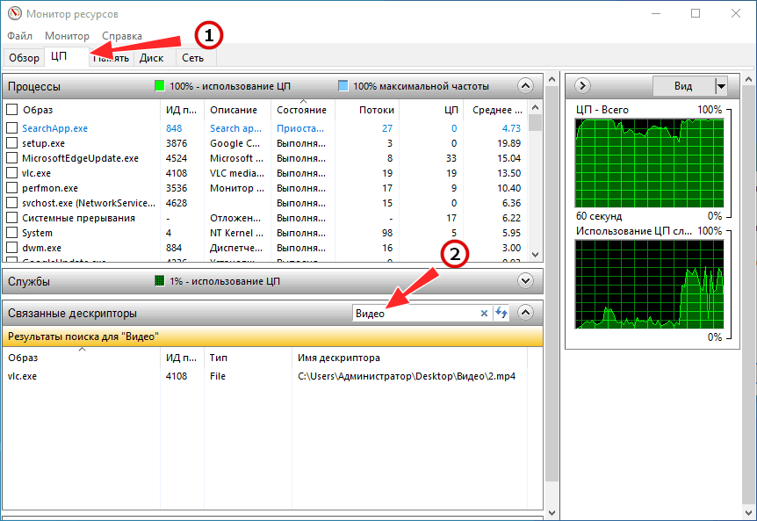757x521 pixels.
Task: Click the Вид button in graphs pane
Action: coord(682,86)
